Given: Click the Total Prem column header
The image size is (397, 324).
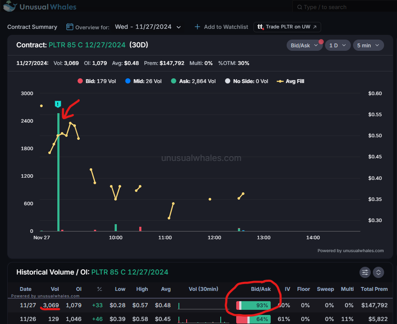Looking at the screenshot, I should [x=374, y=289].
